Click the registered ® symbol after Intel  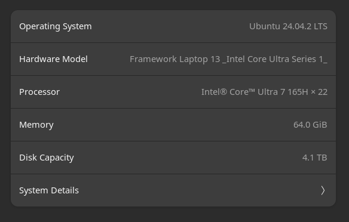[224, 92]
